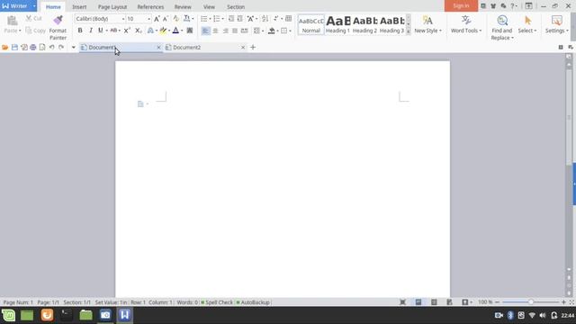Click the Zoom in plus icon

point(563,302)
